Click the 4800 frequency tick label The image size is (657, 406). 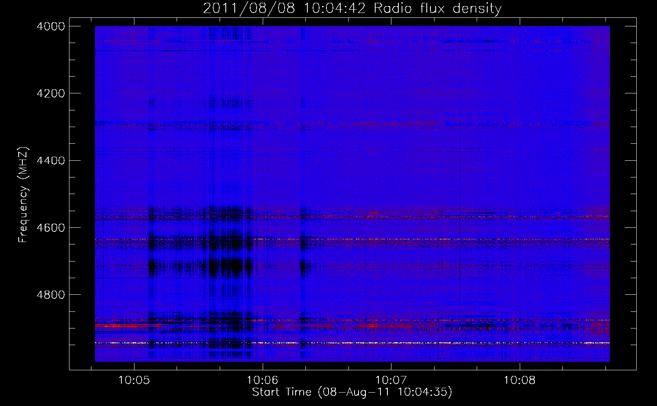pyautogui.click(x=51, y=295)
